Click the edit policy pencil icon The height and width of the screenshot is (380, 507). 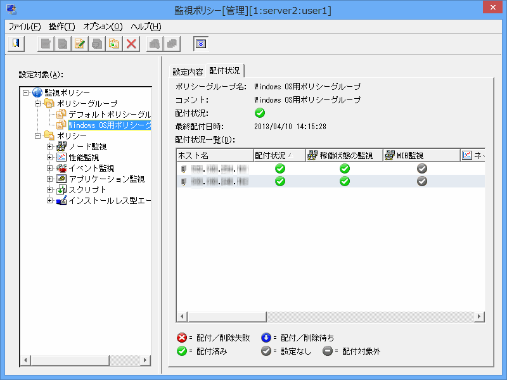[x=80, y=44]
